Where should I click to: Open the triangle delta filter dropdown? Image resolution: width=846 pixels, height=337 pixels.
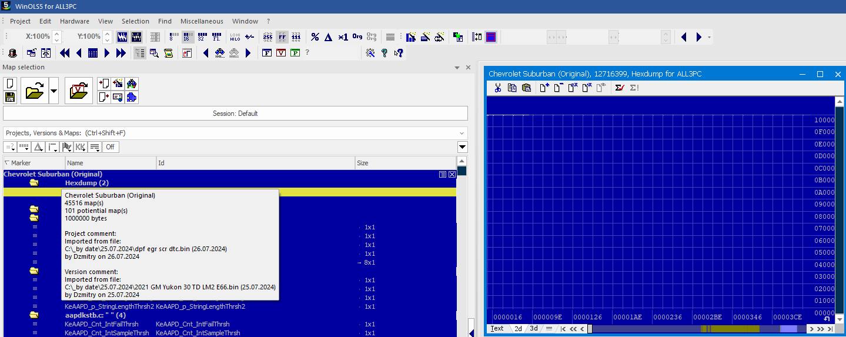(38, 147)
